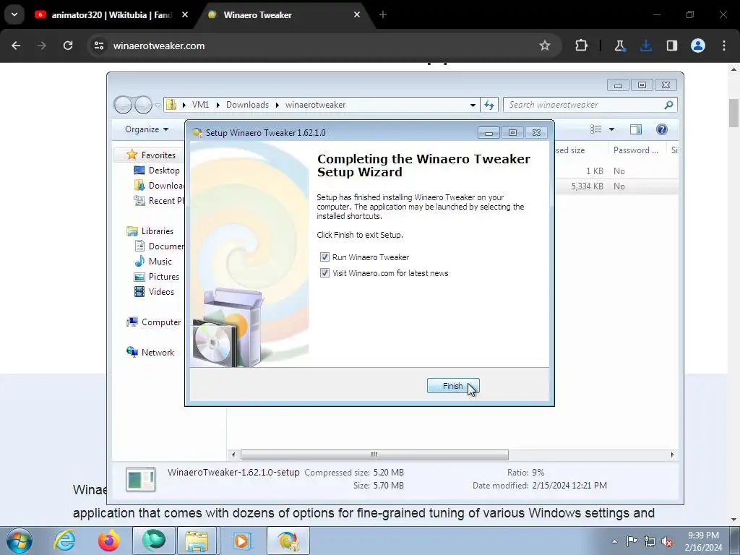The image size is (740, 555).
Task: Switch to animator320 Wikitubia browser tab
Action: coord(112,14)
